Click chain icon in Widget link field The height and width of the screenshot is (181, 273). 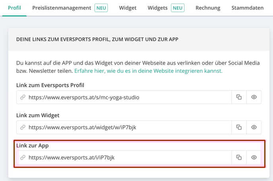23,127
